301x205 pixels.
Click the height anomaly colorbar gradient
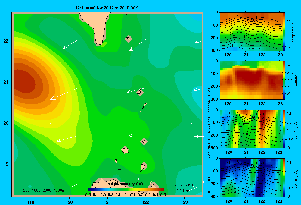pos(126,189)
